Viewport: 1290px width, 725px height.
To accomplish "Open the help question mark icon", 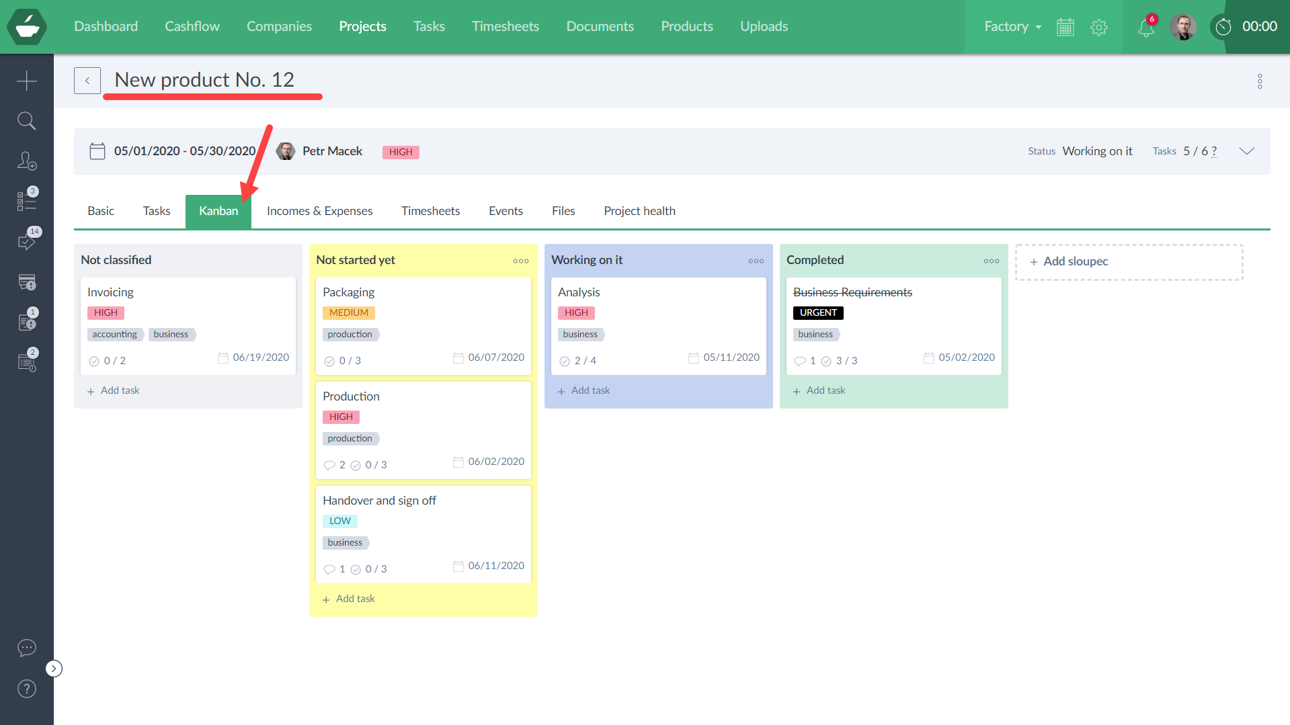I will point(26,689).
